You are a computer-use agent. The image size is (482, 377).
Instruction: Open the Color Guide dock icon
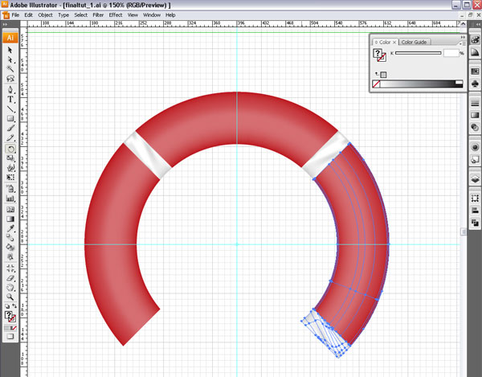pyautogui.click(x=475, y=51)
